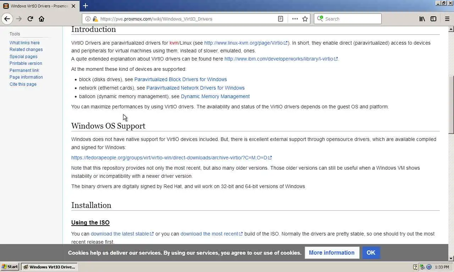Viewport: 454px width, 272px height.
Task: Open linux-kvm.org Virtio page link
Action: point(245,43)
